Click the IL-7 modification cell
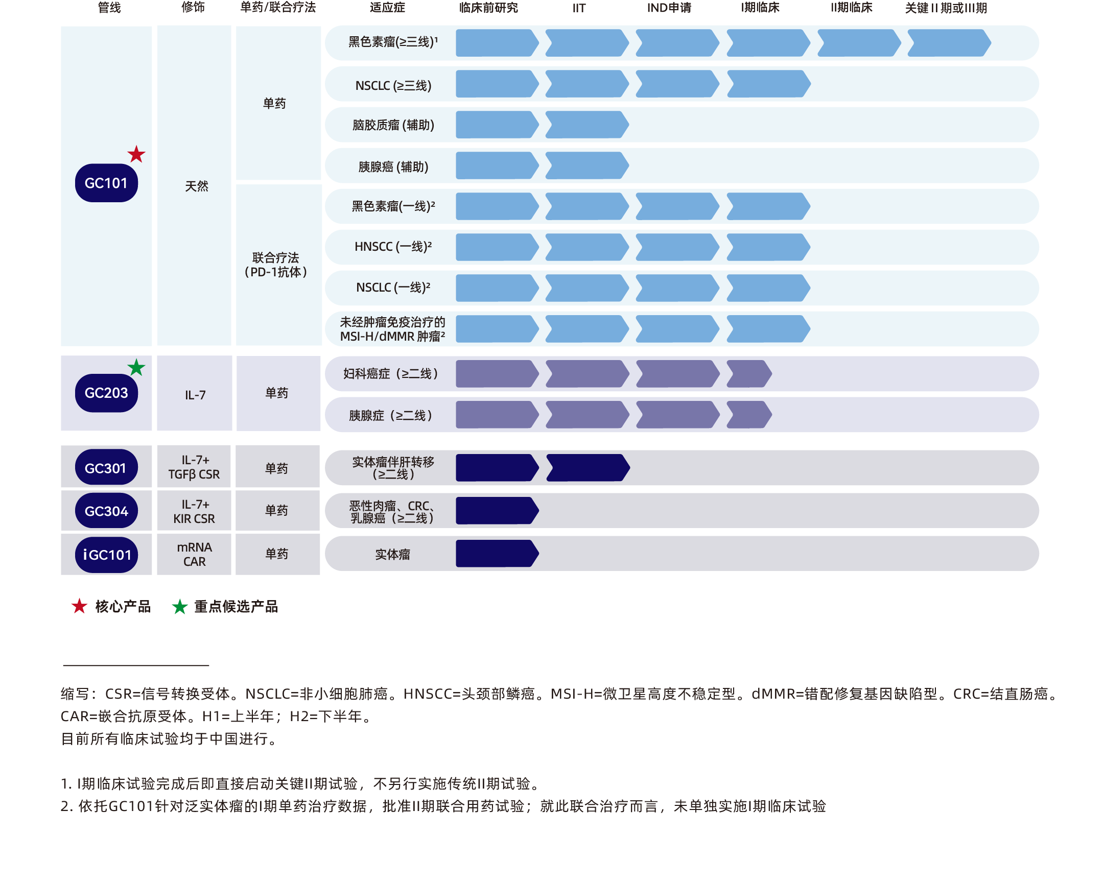The image size is (1103, 882). [196, 395]
